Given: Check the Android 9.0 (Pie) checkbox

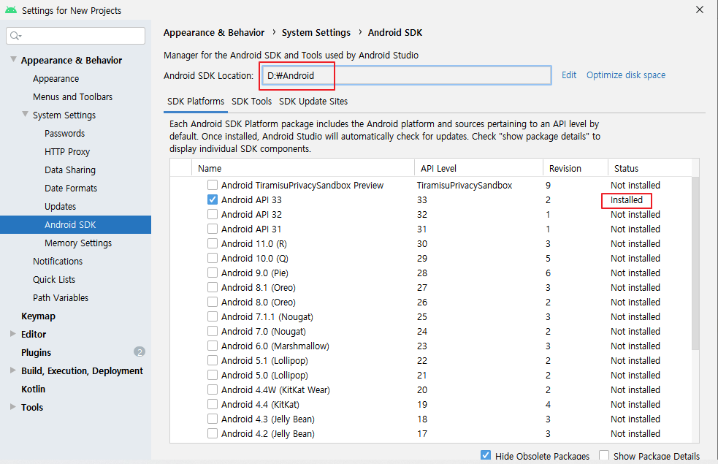Looking at the screenshot, I should 212,273.
